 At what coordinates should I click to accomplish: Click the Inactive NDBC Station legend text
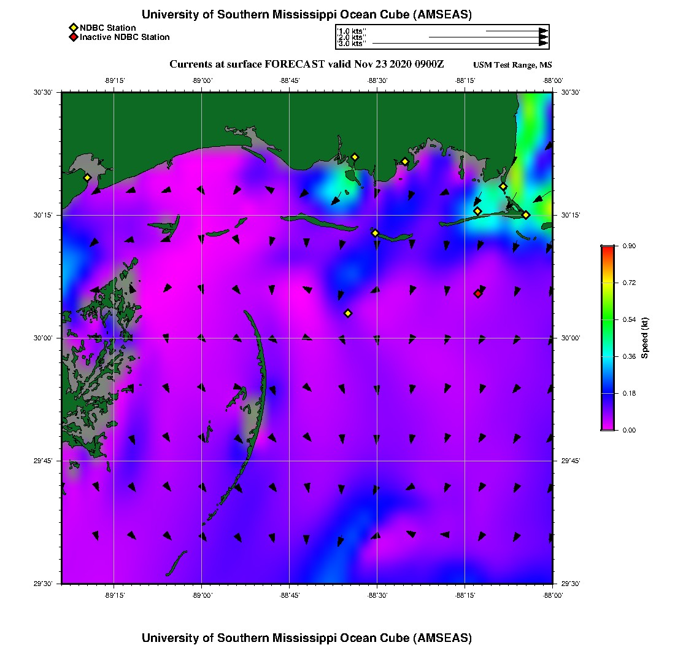pos(125,37)
